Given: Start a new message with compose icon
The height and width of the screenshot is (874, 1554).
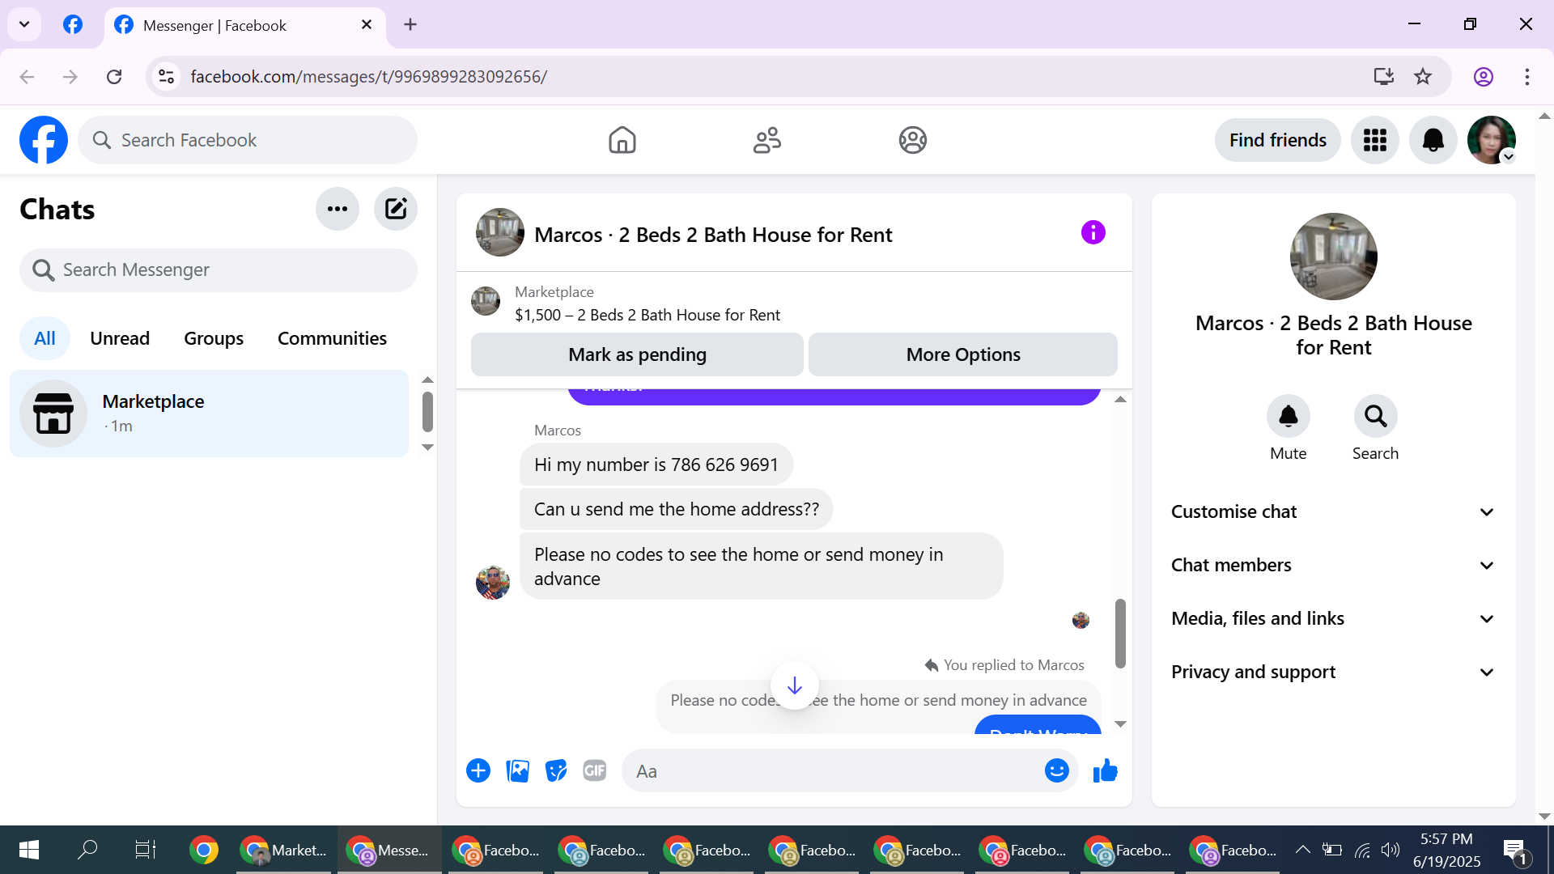Looking at the screenshot, I should (396, 209).
